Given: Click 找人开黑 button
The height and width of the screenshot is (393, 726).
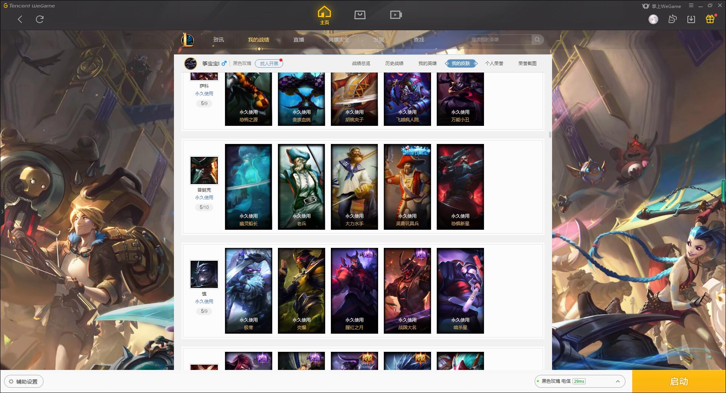Looking at the screenshot, I should (269, 63).
